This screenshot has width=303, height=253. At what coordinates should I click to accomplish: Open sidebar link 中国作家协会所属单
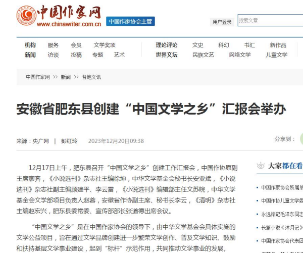[x=282, y=187]
